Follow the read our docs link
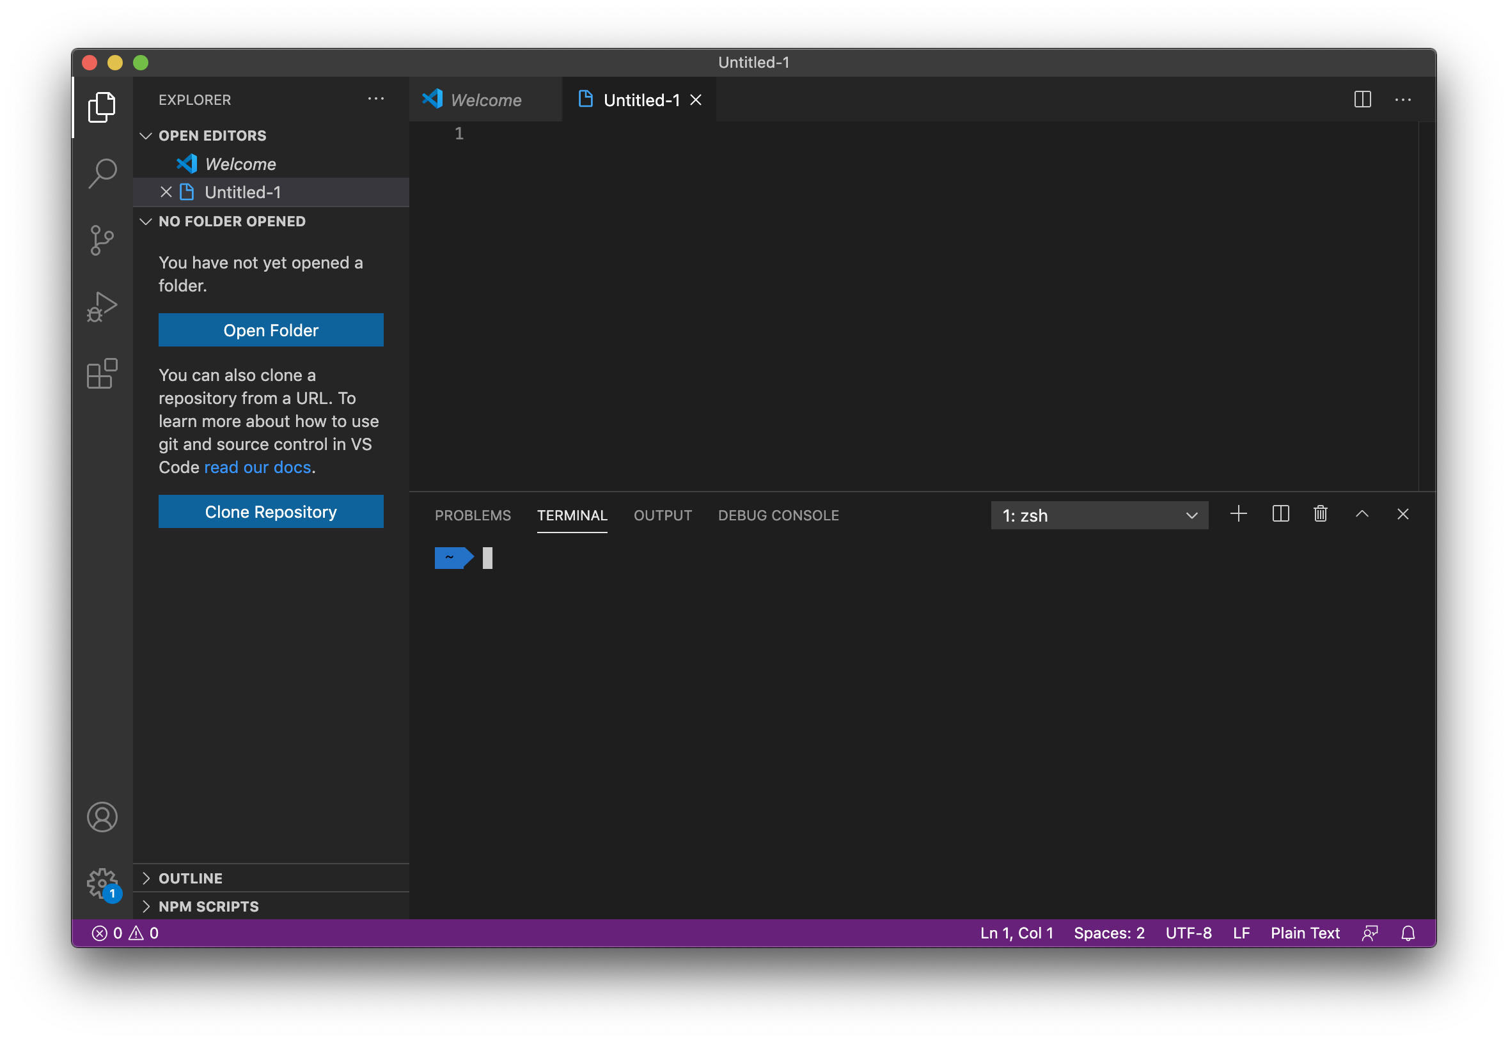The width and height of the screenshot is (1508, 1042). [x=257, y=467]
